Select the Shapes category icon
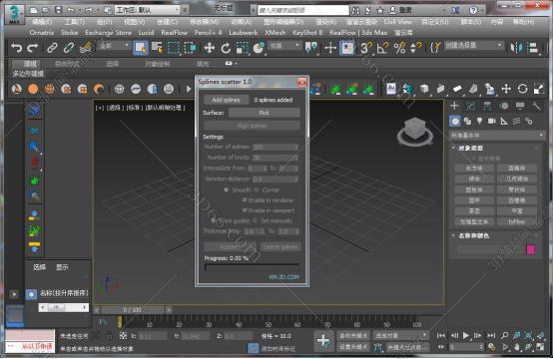553x359 pixels. click(x=467, y=122)
